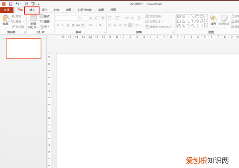
Task: Open the 视图 (View) tab
Action: tap(113, 10)
